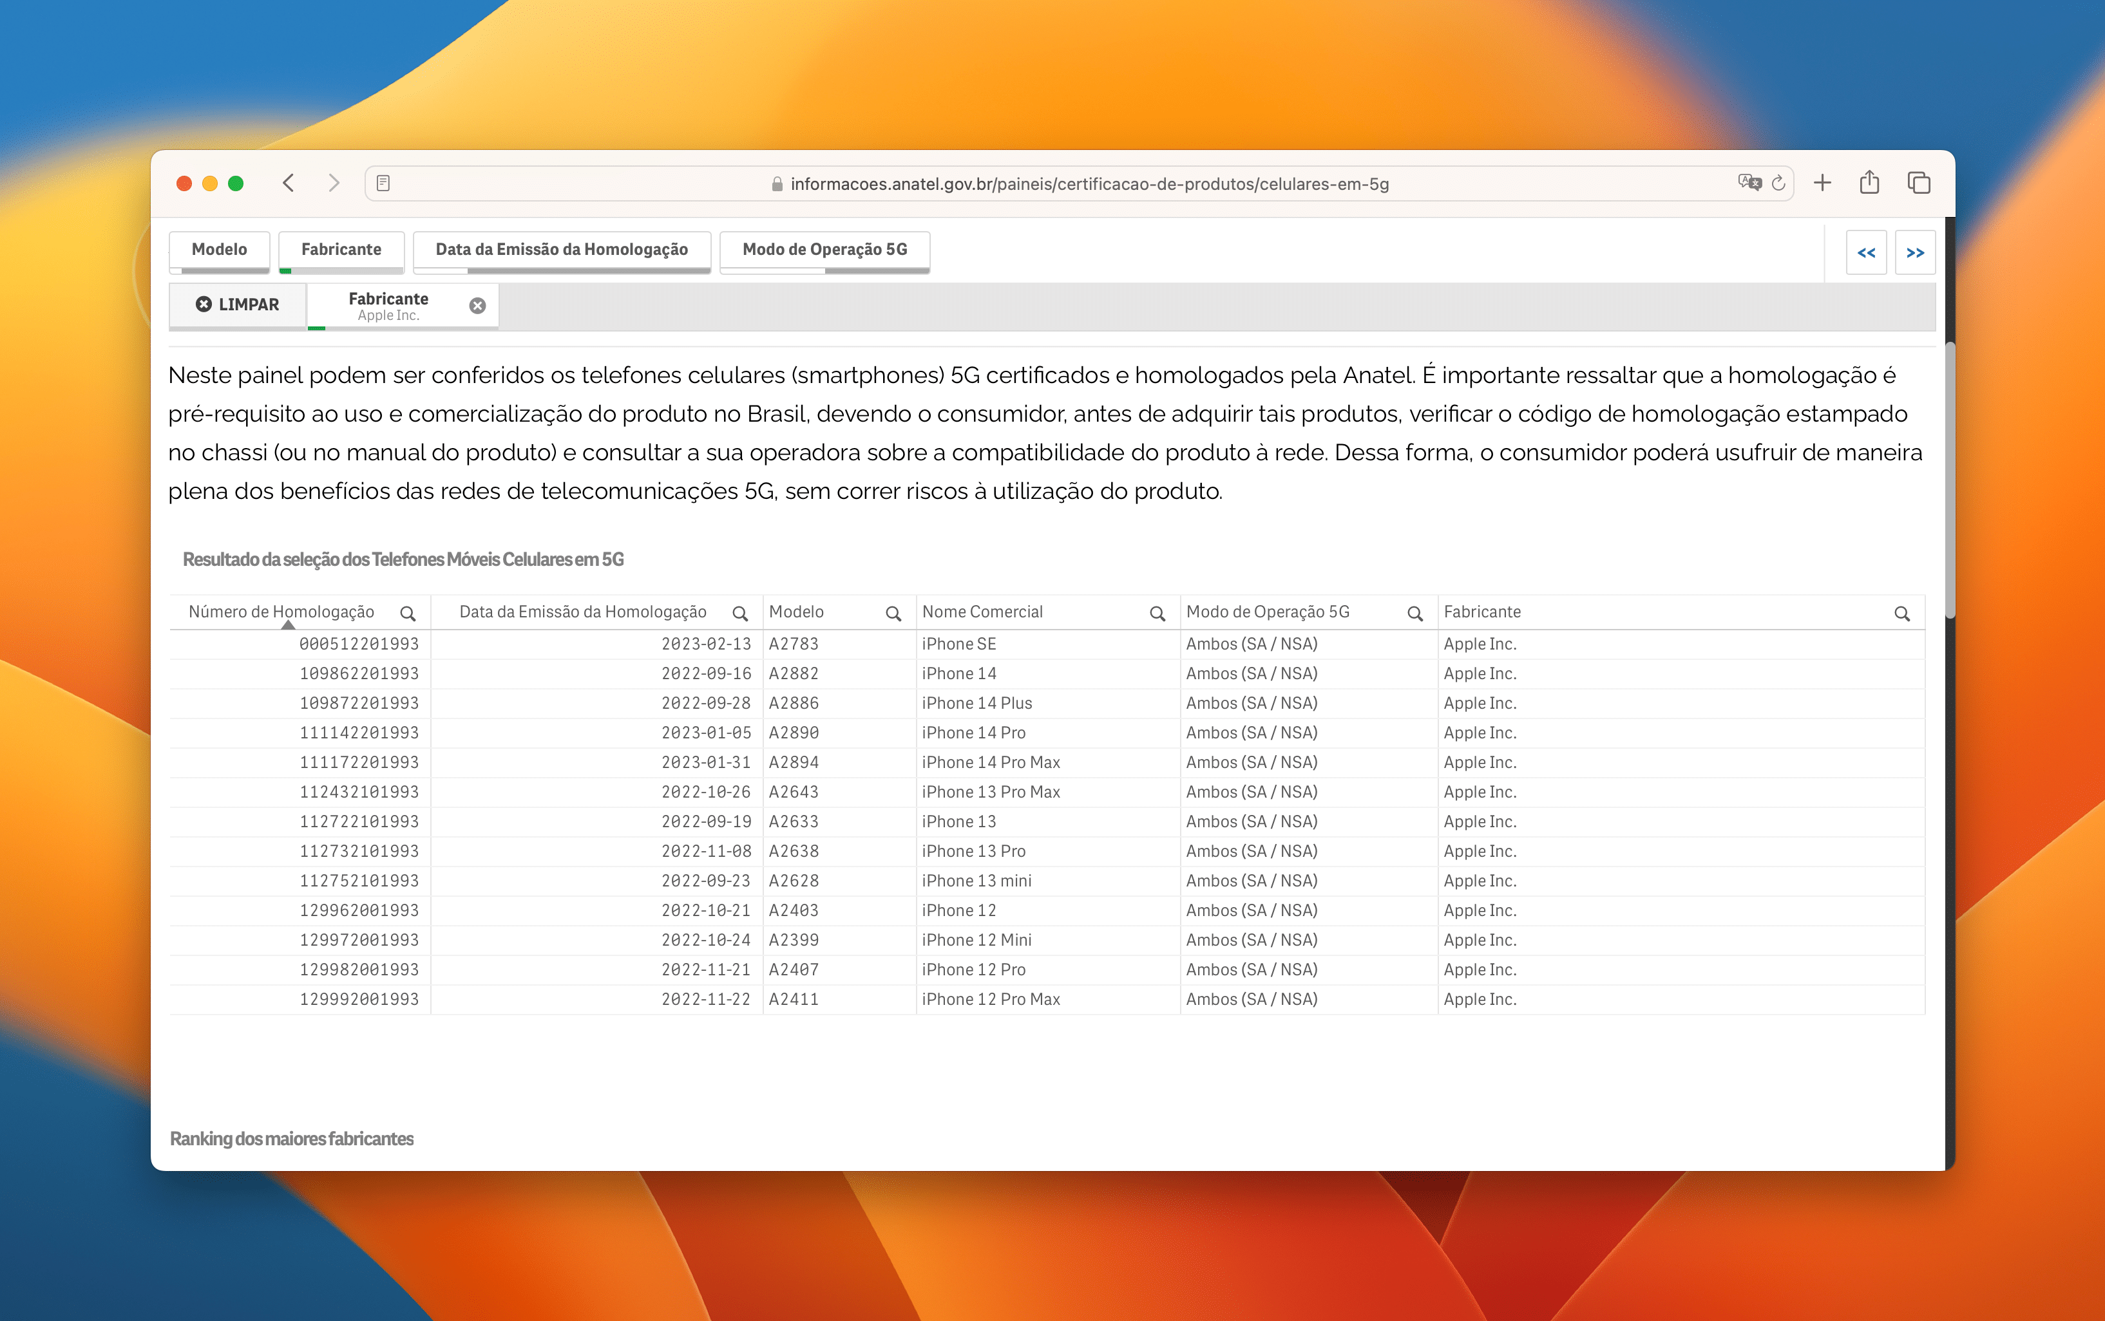Reload the page with the refresh icon
The image size is (2105, 1321).
click(x=1778, y=183)
